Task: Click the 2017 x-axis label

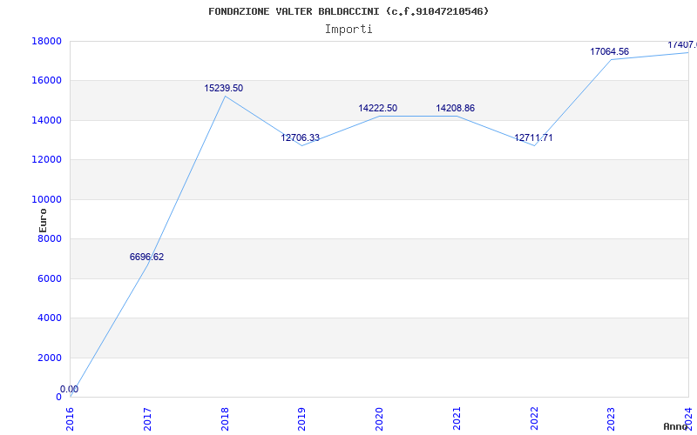Action: (147, 418)
